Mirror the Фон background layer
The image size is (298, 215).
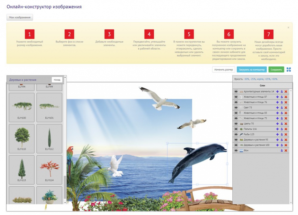(282, 151)
